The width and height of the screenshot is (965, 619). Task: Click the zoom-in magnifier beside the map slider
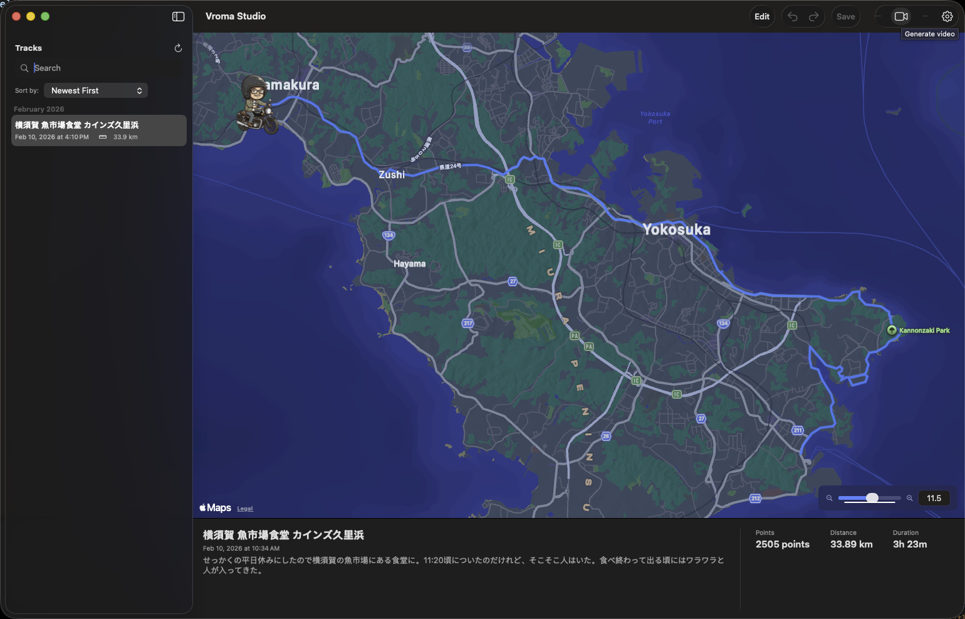coord(910,498)
